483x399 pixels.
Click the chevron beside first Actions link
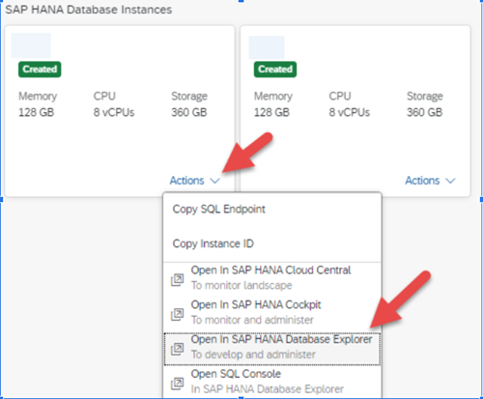pyautogui.click(x=214, y=181)
